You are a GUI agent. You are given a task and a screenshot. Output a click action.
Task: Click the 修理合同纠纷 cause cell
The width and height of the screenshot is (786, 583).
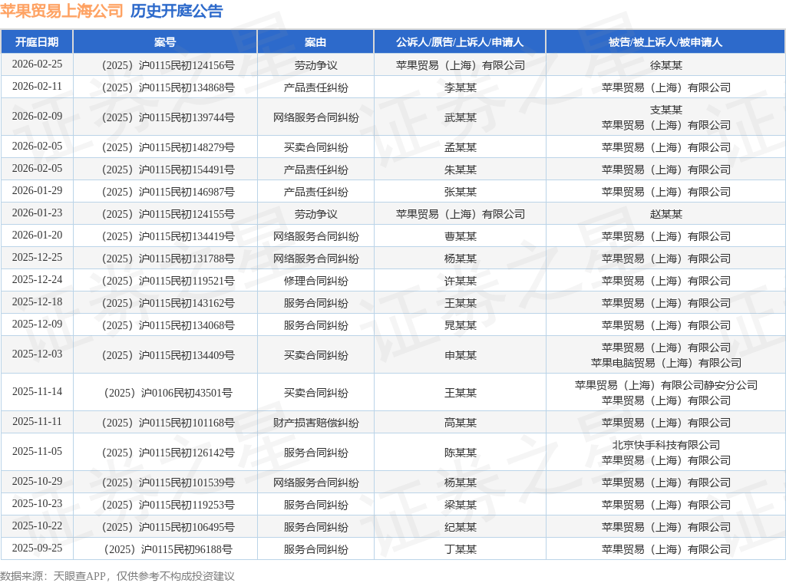(315, 281)
